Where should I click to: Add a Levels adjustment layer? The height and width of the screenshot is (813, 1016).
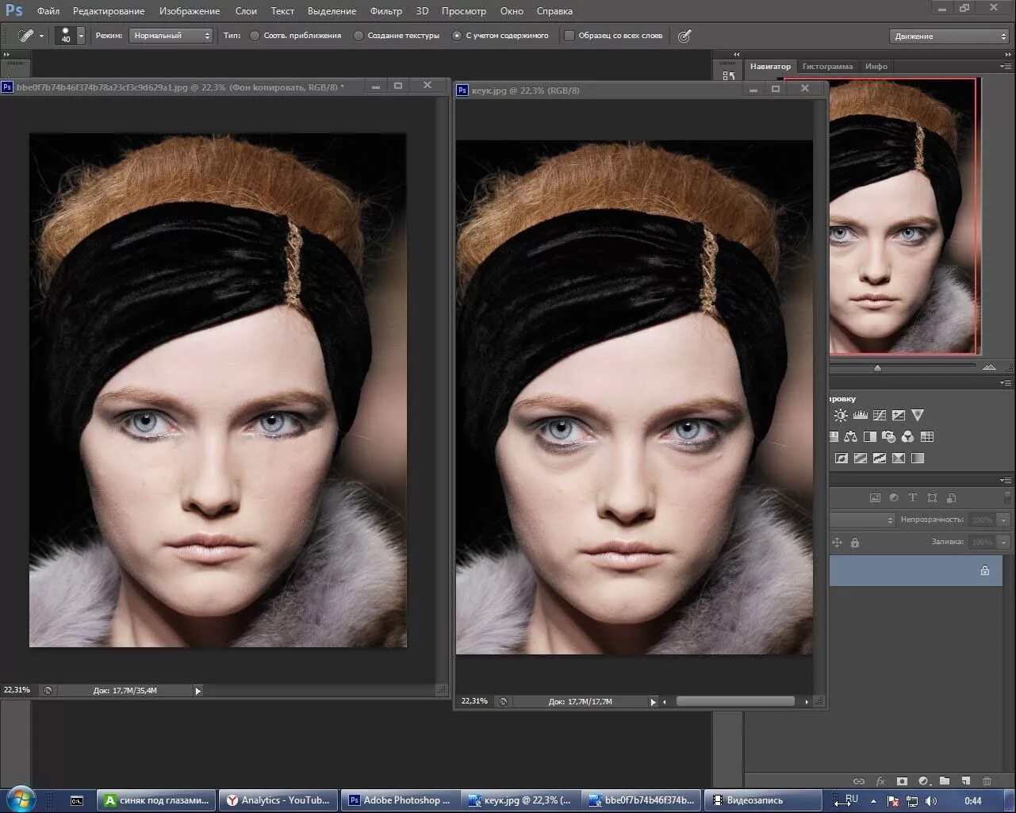point(860,415)
